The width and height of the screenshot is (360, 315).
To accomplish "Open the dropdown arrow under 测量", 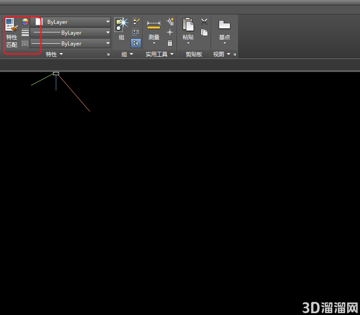I will pos(154,43).
